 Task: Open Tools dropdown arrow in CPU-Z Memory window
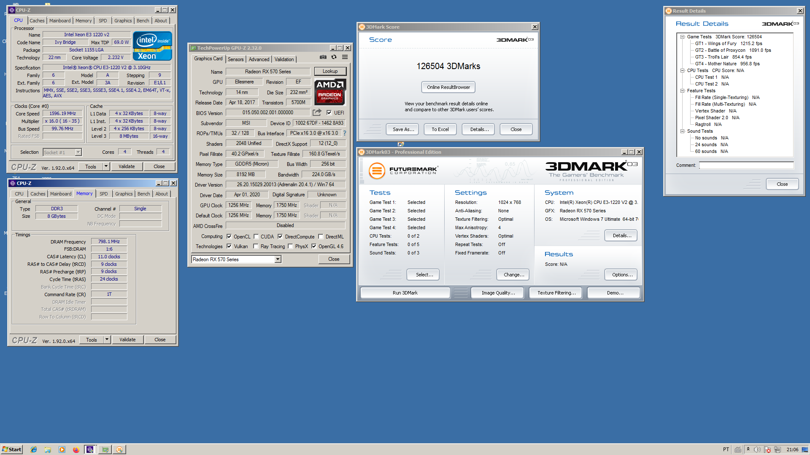point(107,340)
